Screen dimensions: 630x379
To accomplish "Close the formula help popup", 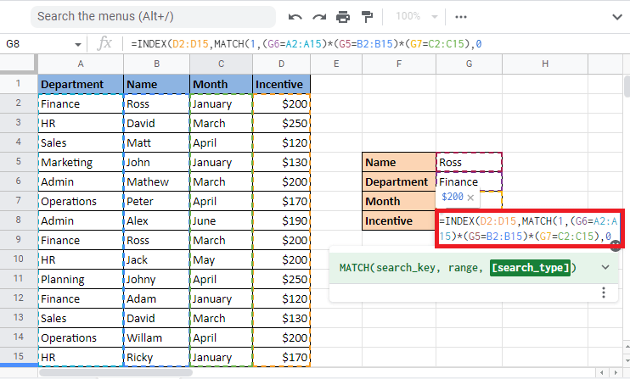I will [613, 244].
